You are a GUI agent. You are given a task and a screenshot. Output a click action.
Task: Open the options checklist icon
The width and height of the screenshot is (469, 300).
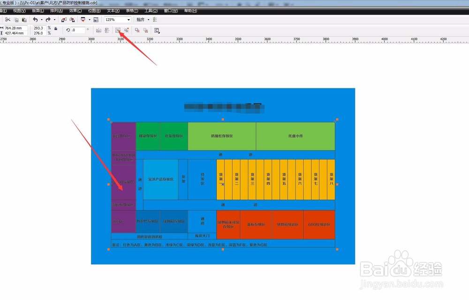[x=155, y=20]
